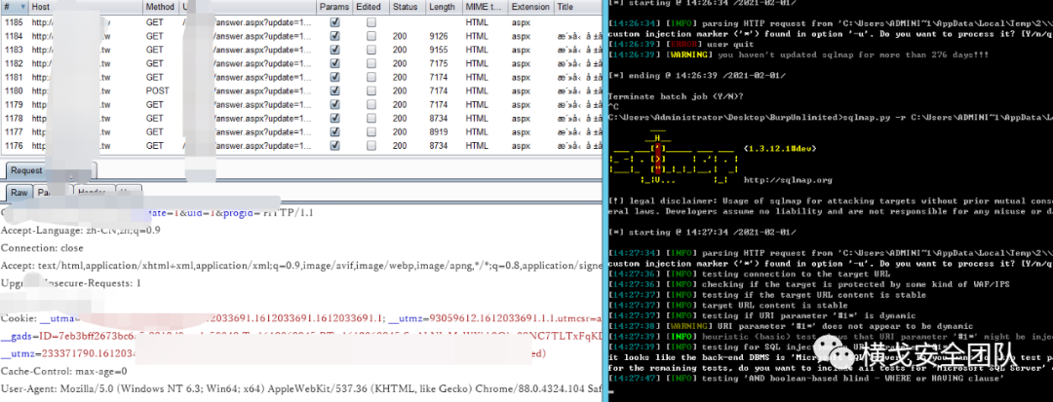The width and height of the screenshot is (1053, 402).
Task: Click the length value 9126
Action: [439, 36]
